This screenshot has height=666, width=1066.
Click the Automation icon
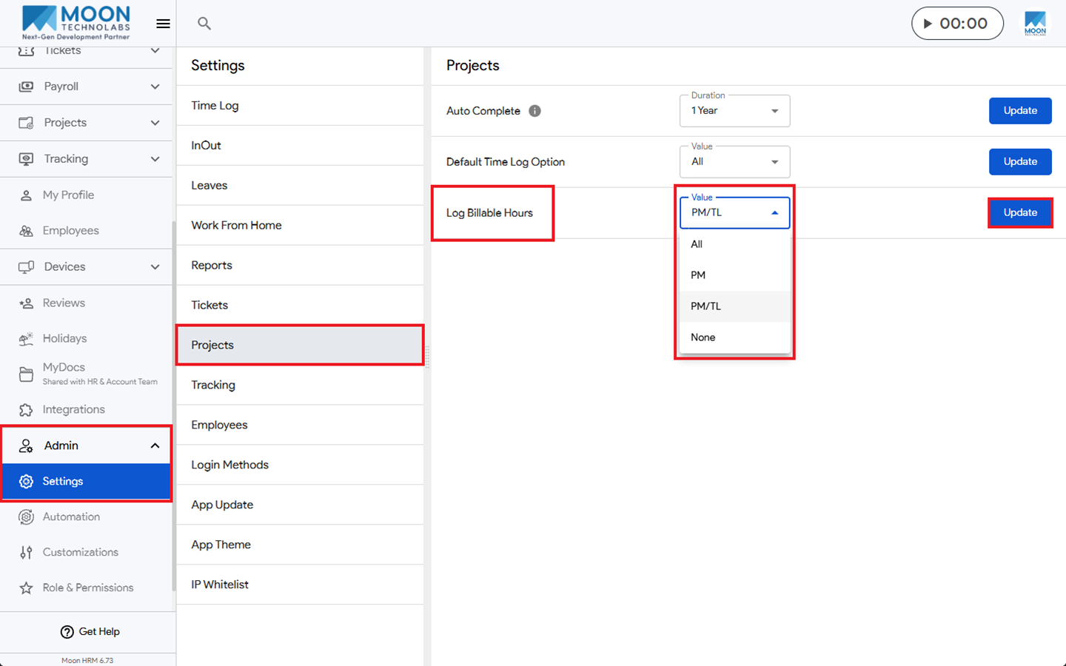[26, 517]
